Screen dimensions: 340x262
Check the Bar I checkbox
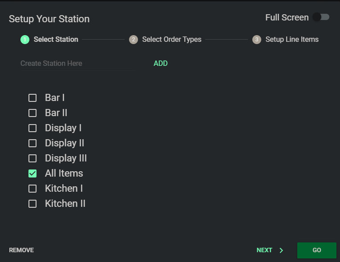pyautogui.click(x=32, y=98)
